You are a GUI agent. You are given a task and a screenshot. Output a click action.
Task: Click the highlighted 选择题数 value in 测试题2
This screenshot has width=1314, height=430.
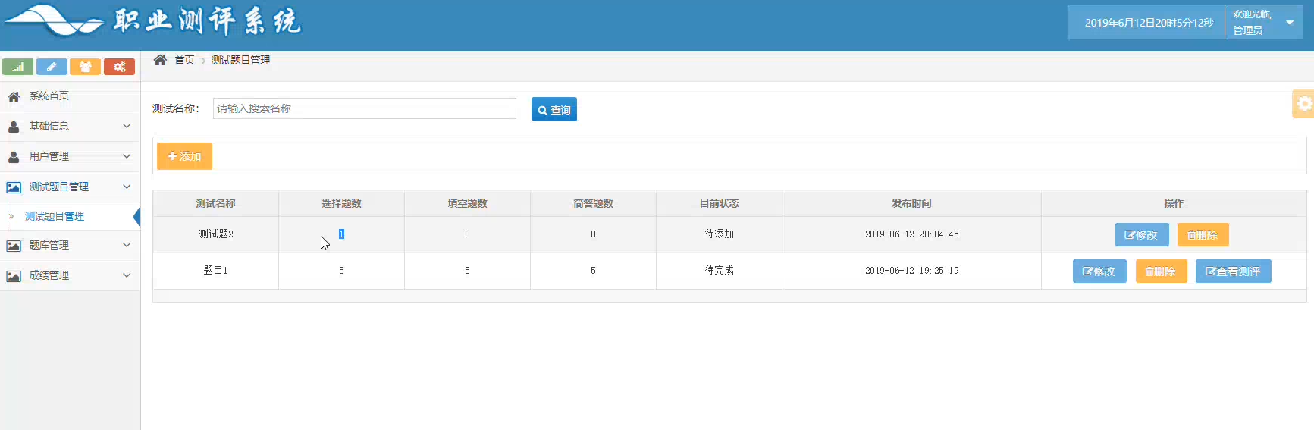coord(341,234)
